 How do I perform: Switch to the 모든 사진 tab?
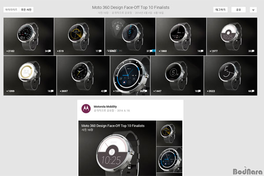point(26,10)
